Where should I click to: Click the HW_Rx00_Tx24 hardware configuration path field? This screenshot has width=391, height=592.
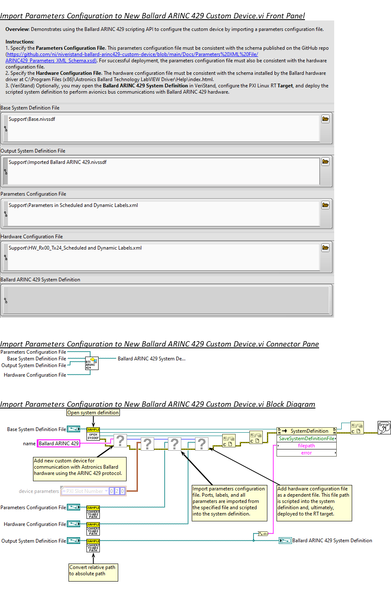coord(164,257)
